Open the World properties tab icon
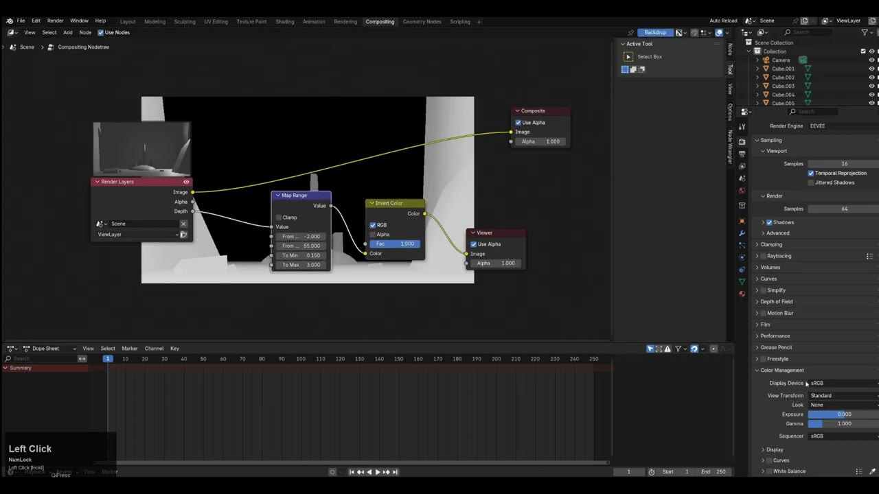 (x=742, y=191)
